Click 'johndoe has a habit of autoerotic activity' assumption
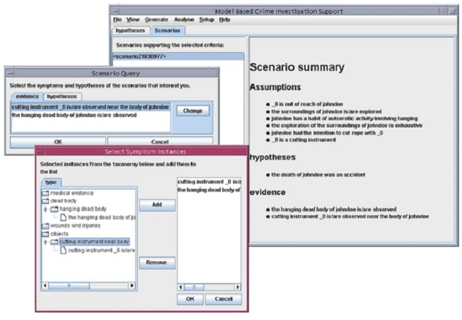Screen dimensions: 462x320 (344, 118)
